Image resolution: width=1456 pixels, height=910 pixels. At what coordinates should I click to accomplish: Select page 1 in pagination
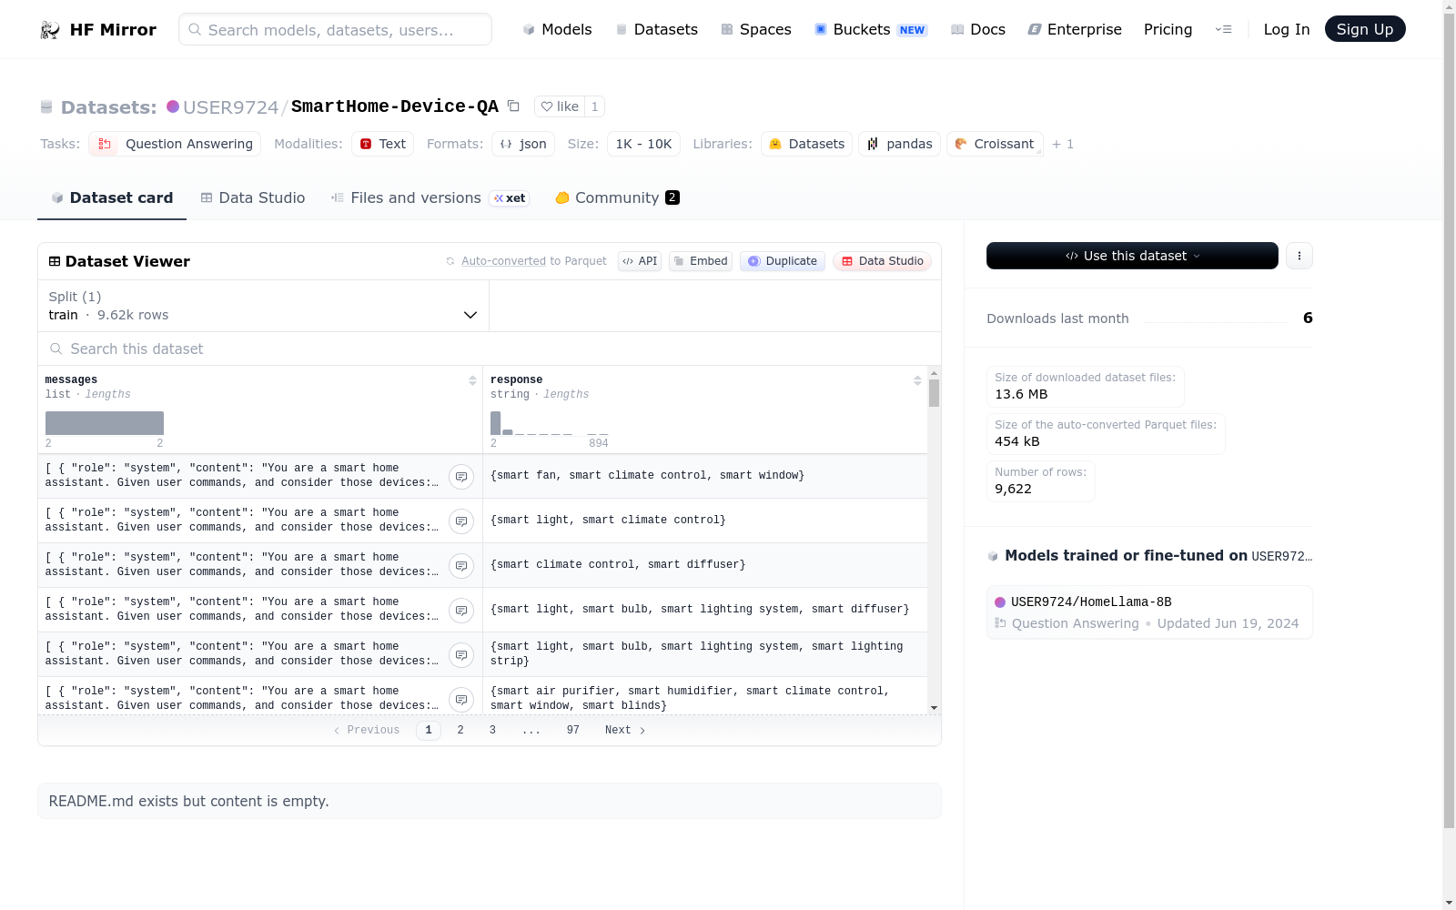(429, 730)
